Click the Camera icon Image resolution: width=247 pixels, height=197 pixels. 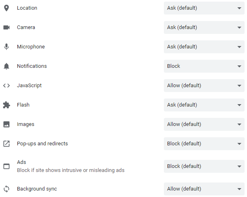pos(6,27)
